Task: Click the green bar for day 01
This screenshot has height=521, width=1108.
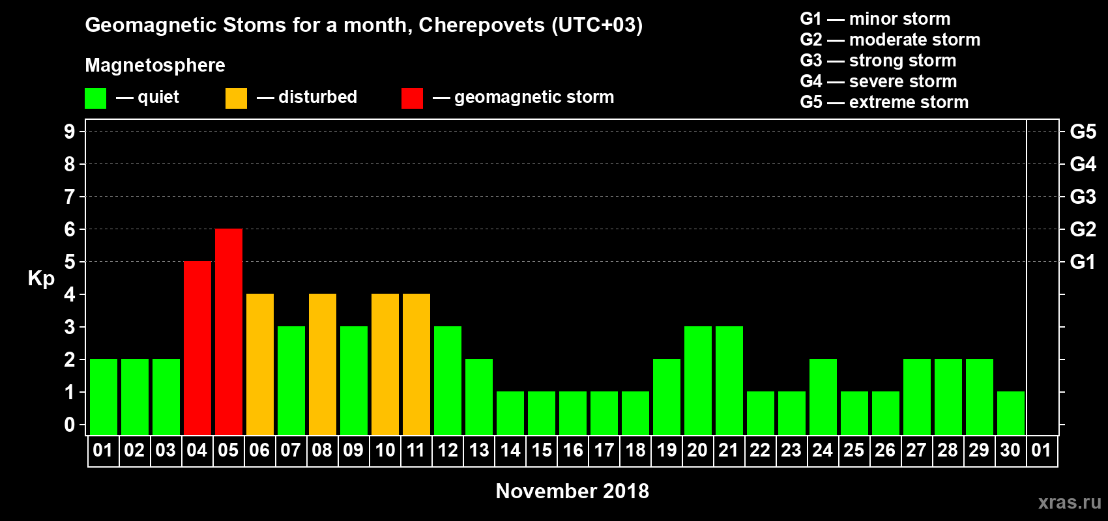Action: [x=104, y=397]
